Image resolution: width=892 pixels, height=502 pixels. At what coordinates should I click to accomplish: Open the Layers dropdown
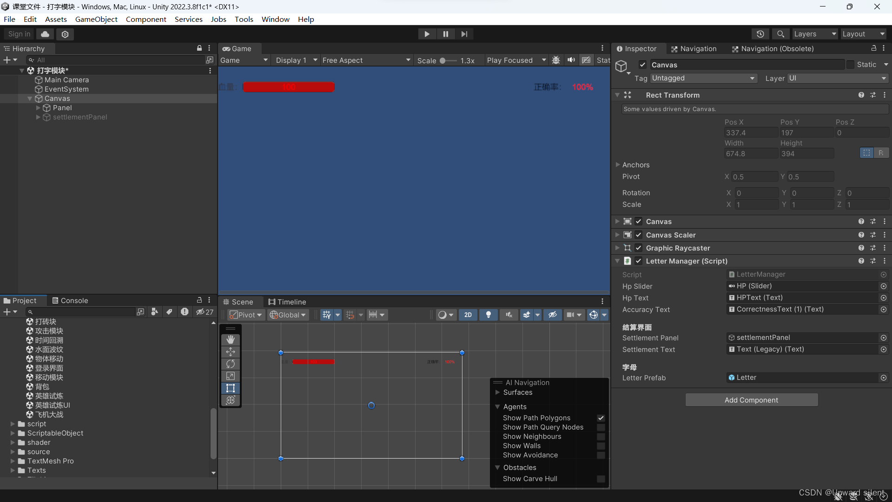pyautogui.click(x=814, y=34)
